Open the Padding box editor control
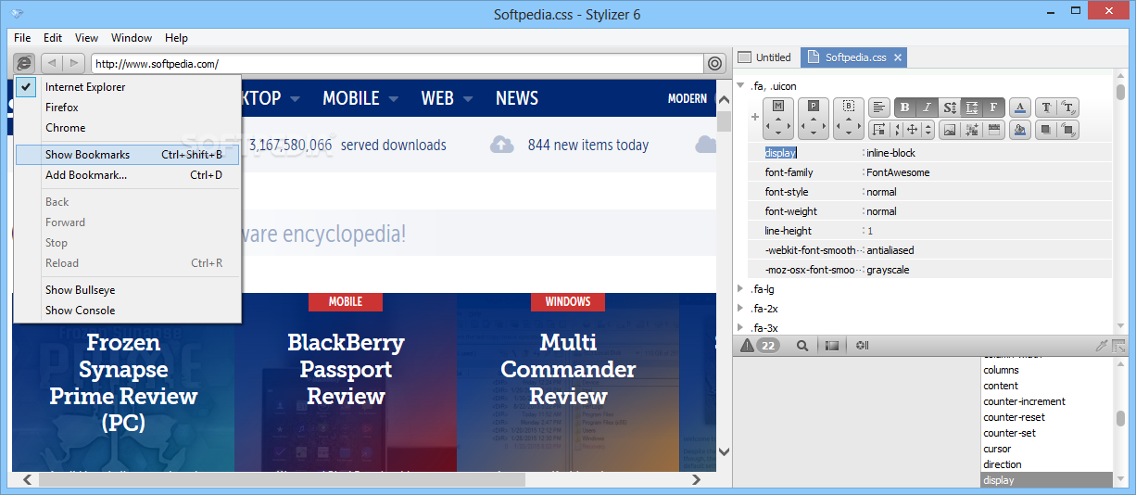 pos(814,118)
